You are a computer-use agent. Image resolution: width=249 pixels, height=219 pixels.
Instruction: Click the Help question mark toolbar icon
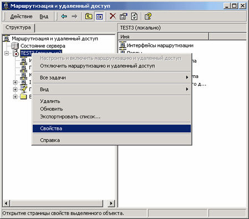point(148,17)
